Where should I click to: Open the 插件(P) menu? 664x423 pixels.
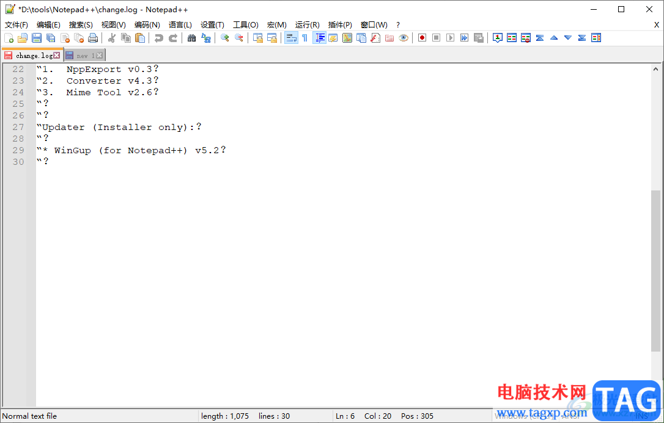coord(340,25)
